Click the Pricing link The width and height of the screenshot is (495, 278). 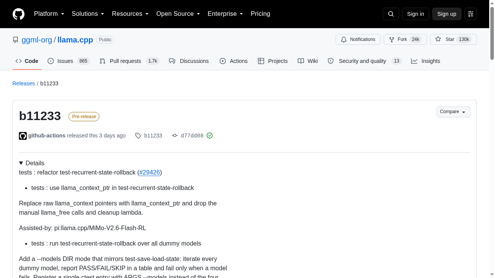(x=260, y=14)
